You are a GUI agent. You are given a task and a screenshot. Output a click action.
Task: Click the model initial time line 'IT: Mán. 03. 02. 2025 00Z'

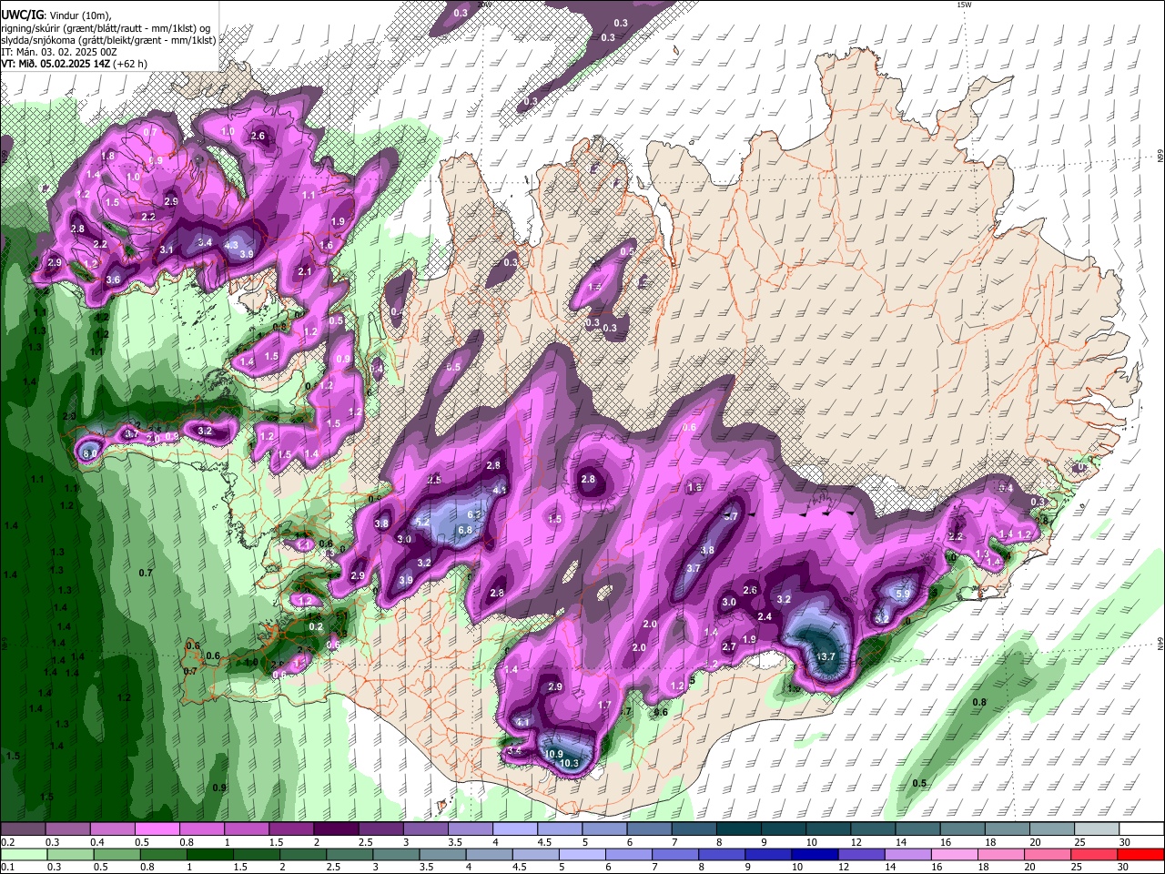[58, 52]
